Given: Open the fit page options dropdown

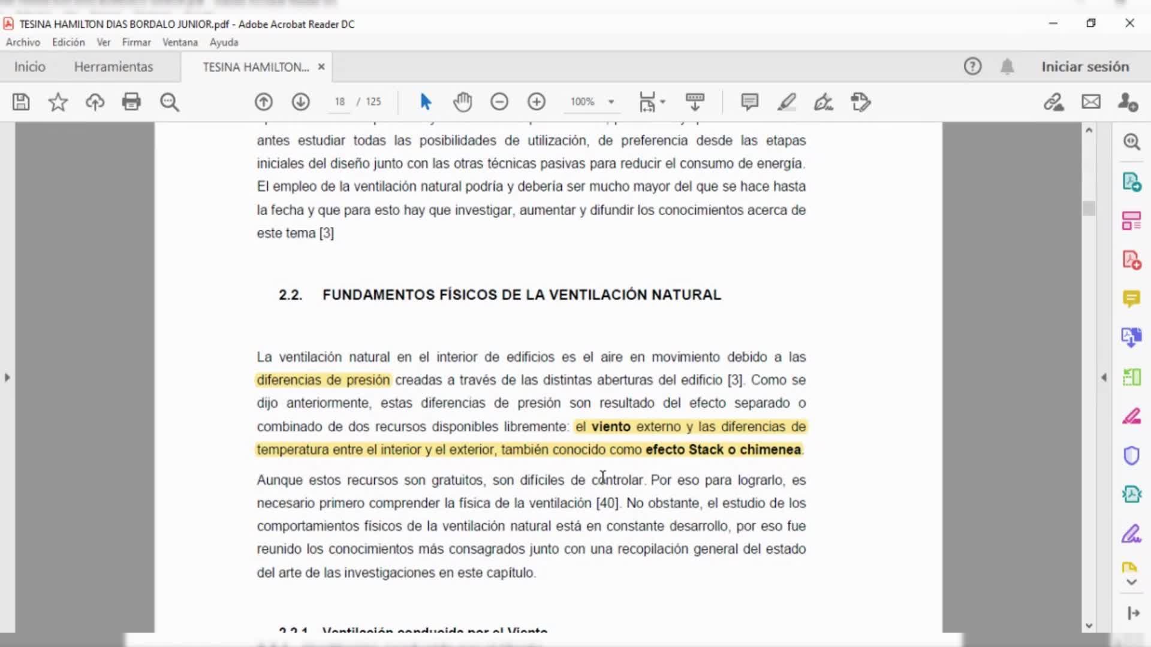Looking at the screenshot, I should click(x=662, y=102).
